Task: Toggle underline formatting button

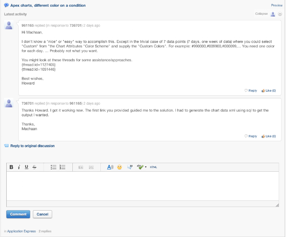Action: pyautogui.click(x=26, y=167)
